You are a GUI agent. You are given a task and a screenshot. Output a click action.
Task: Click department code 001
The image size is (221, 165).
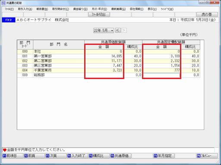pos(25,56)
